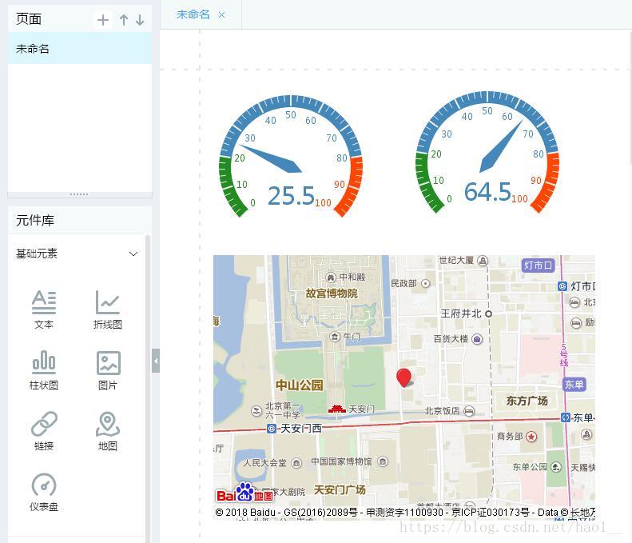The height and width of the screenshot is (543, 632).
Task: Click the 元件库 panel header
Action: coord(80,220)
